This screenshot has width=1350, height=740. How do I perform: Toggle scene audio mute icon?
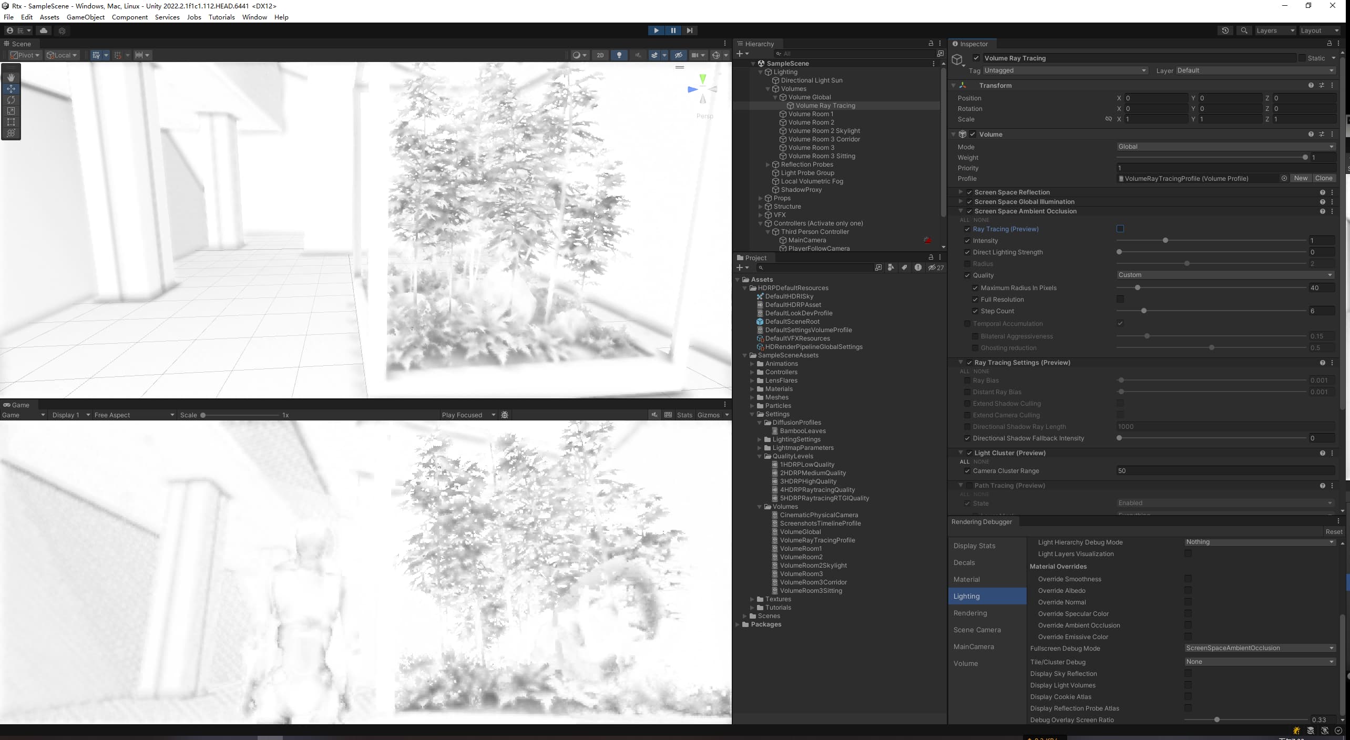tap(638, 55)
